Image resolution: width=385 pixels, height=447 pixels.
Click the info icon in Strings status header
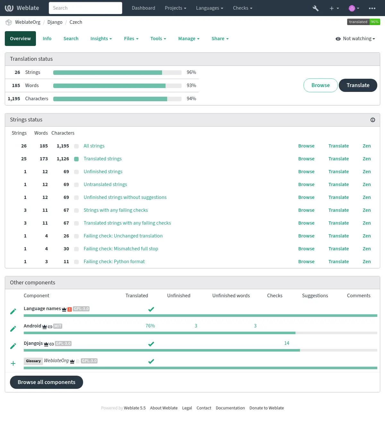coord(373,120)
